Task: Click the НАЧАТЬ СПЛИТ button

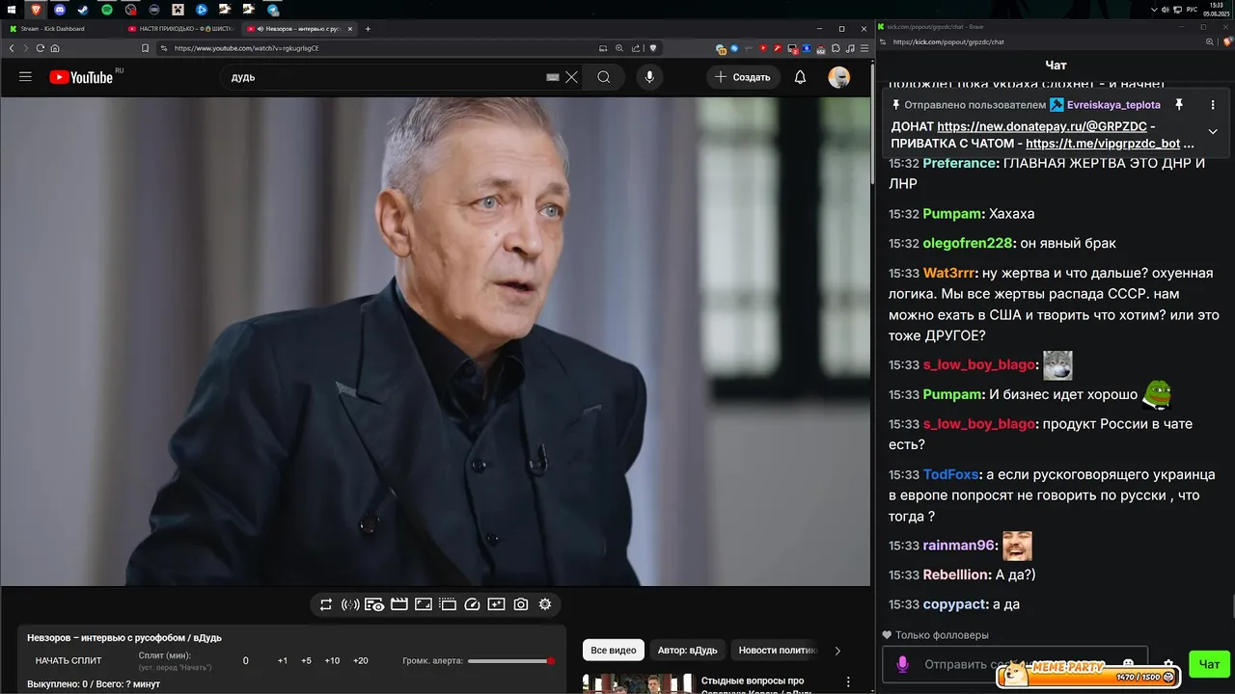Action: point(69,660)
